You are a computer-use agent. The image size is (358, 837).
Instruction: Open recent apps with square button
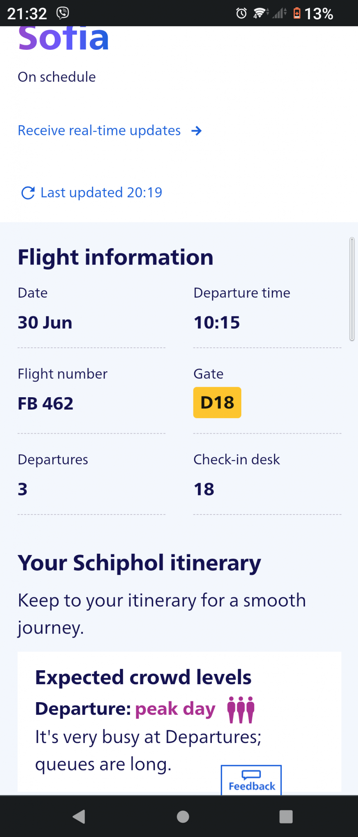pos(286,817)
